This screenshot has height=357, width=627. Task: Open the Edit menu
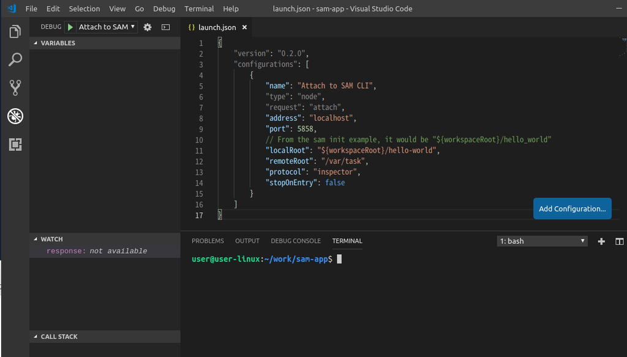[53, 9]
